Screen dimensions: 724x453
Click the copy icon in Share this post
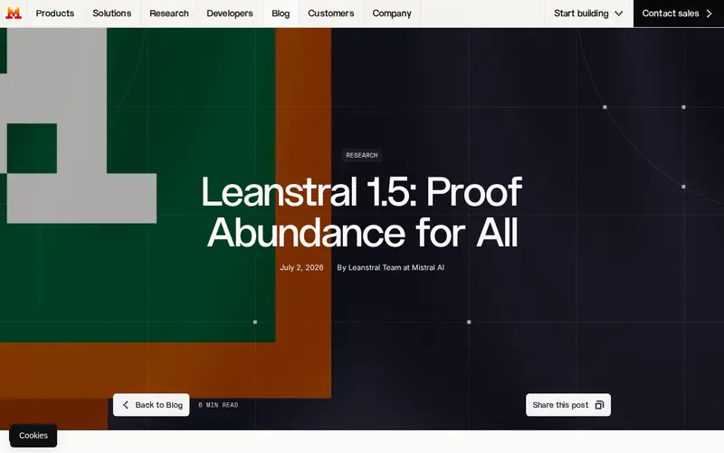[599, 405]
